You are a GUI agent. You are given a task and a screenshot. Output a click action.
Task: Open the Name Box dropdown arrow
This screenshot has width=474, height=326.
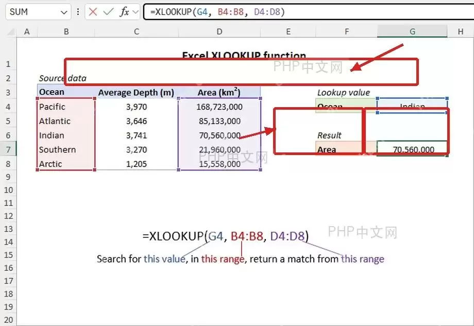[x=64, y=12]
